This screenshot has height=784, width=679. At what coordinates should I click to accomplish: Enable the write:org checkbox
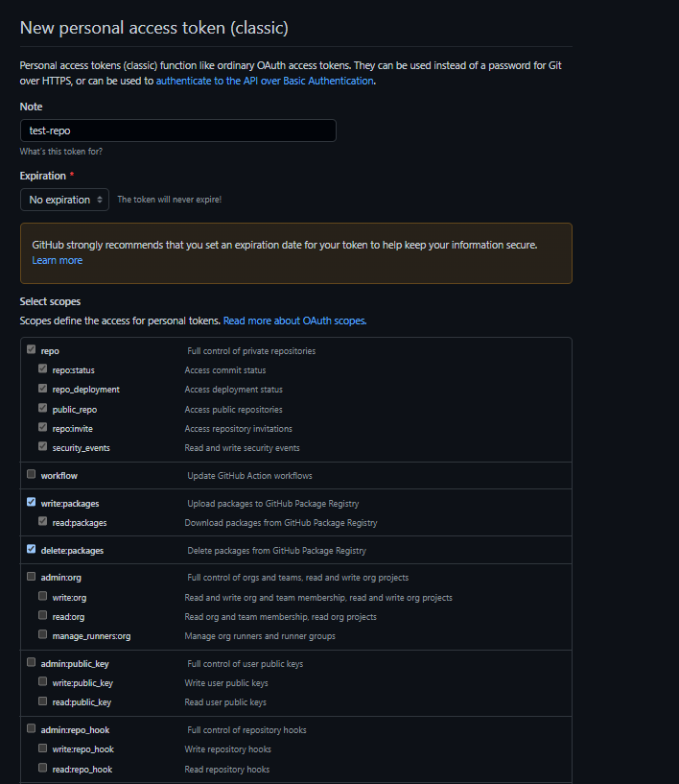tap(43, 597)
